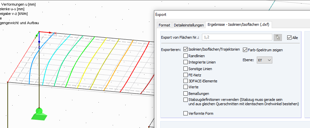Click the 'Ebene:' label

(248, 60)
